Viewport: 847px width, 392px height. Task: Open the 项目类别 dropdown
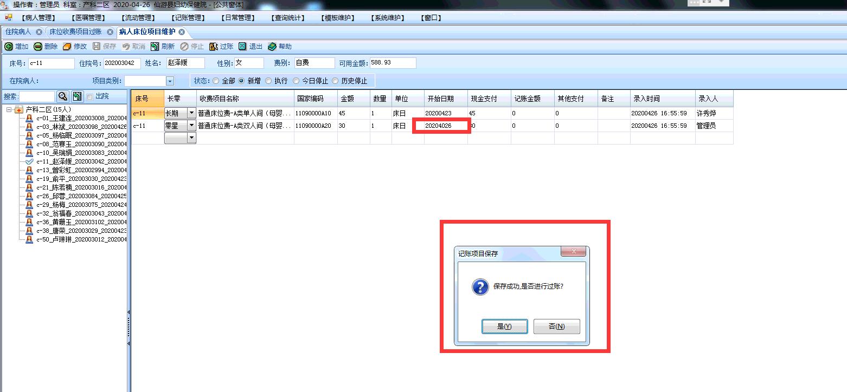(170, 81)
